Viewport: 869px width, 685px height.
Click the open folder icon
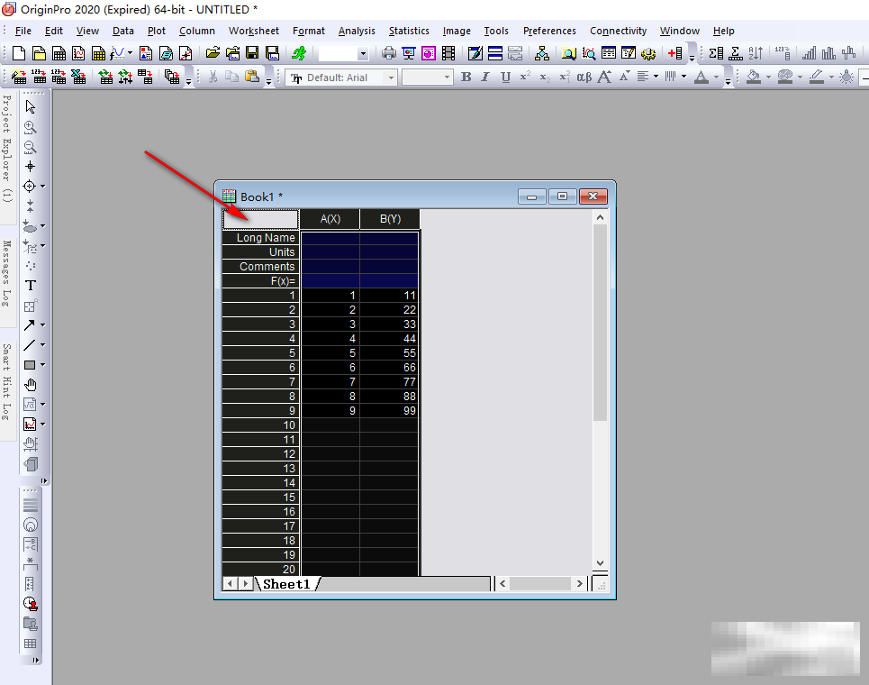(x=213, y=53)
